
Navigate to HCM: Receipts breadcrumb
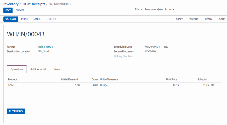(x=34, y=4)
